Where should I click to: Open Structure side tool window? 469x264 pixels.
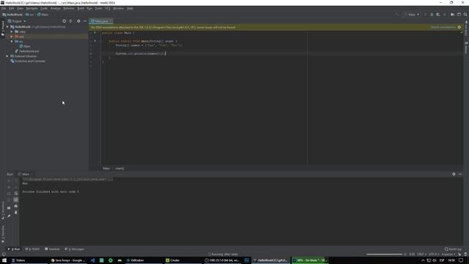tap(3, 210)
